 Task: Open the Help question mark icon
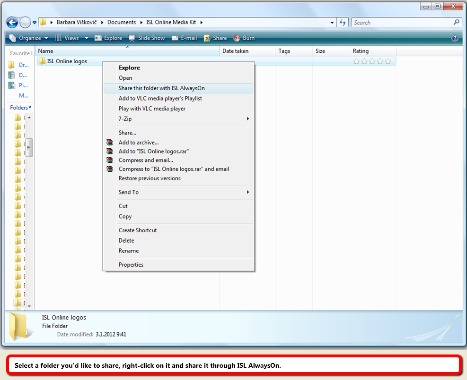point(455,38)
